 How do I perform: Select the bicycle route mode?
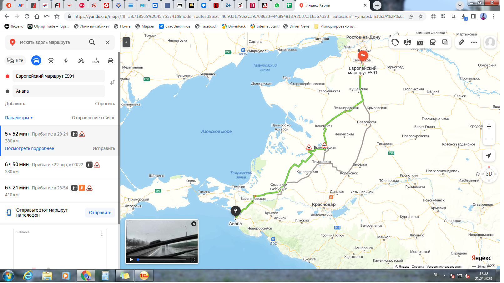click(x=81, y=60)
